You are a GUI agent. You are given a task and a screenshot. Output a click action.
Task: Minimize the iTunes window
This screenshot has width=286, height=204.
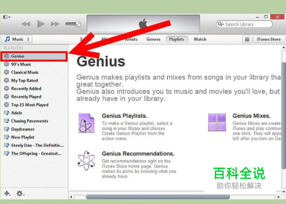[257, 17]
